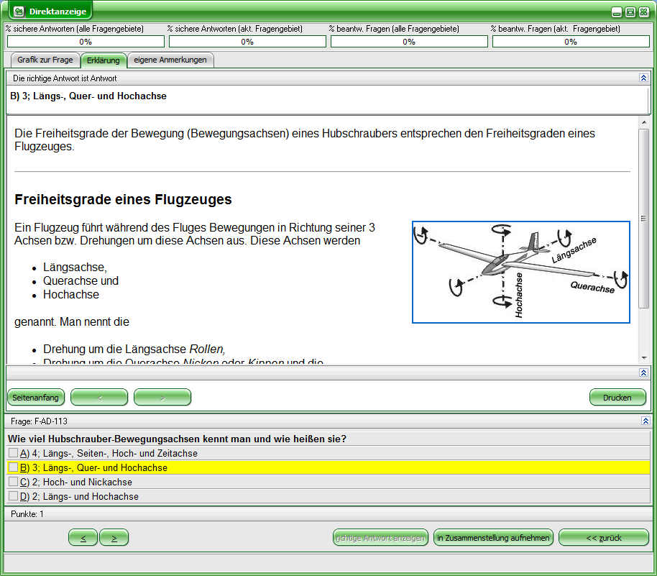Click the Direktanzeige app icon in title bar
This screenshot has width=657, height=576.
pyautogui.click(x=19, y=12)
